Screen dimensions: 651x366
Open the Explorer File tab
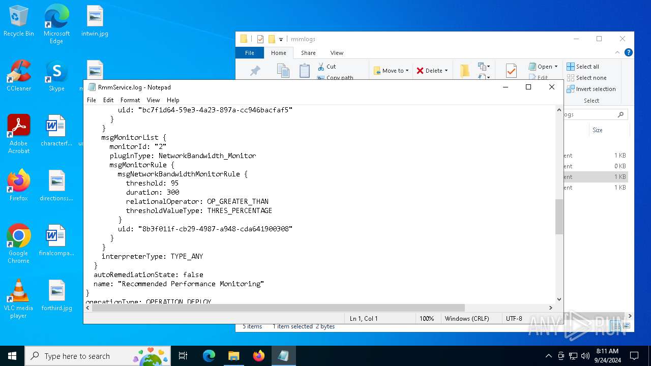click(x=250, y=53)
